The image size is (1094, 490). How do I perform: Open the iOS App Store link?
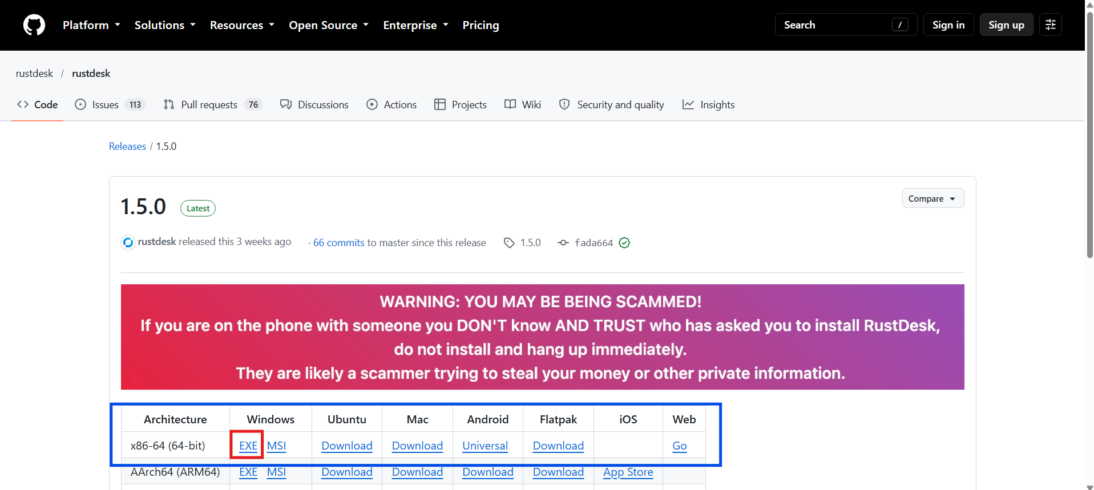[628, 472]
